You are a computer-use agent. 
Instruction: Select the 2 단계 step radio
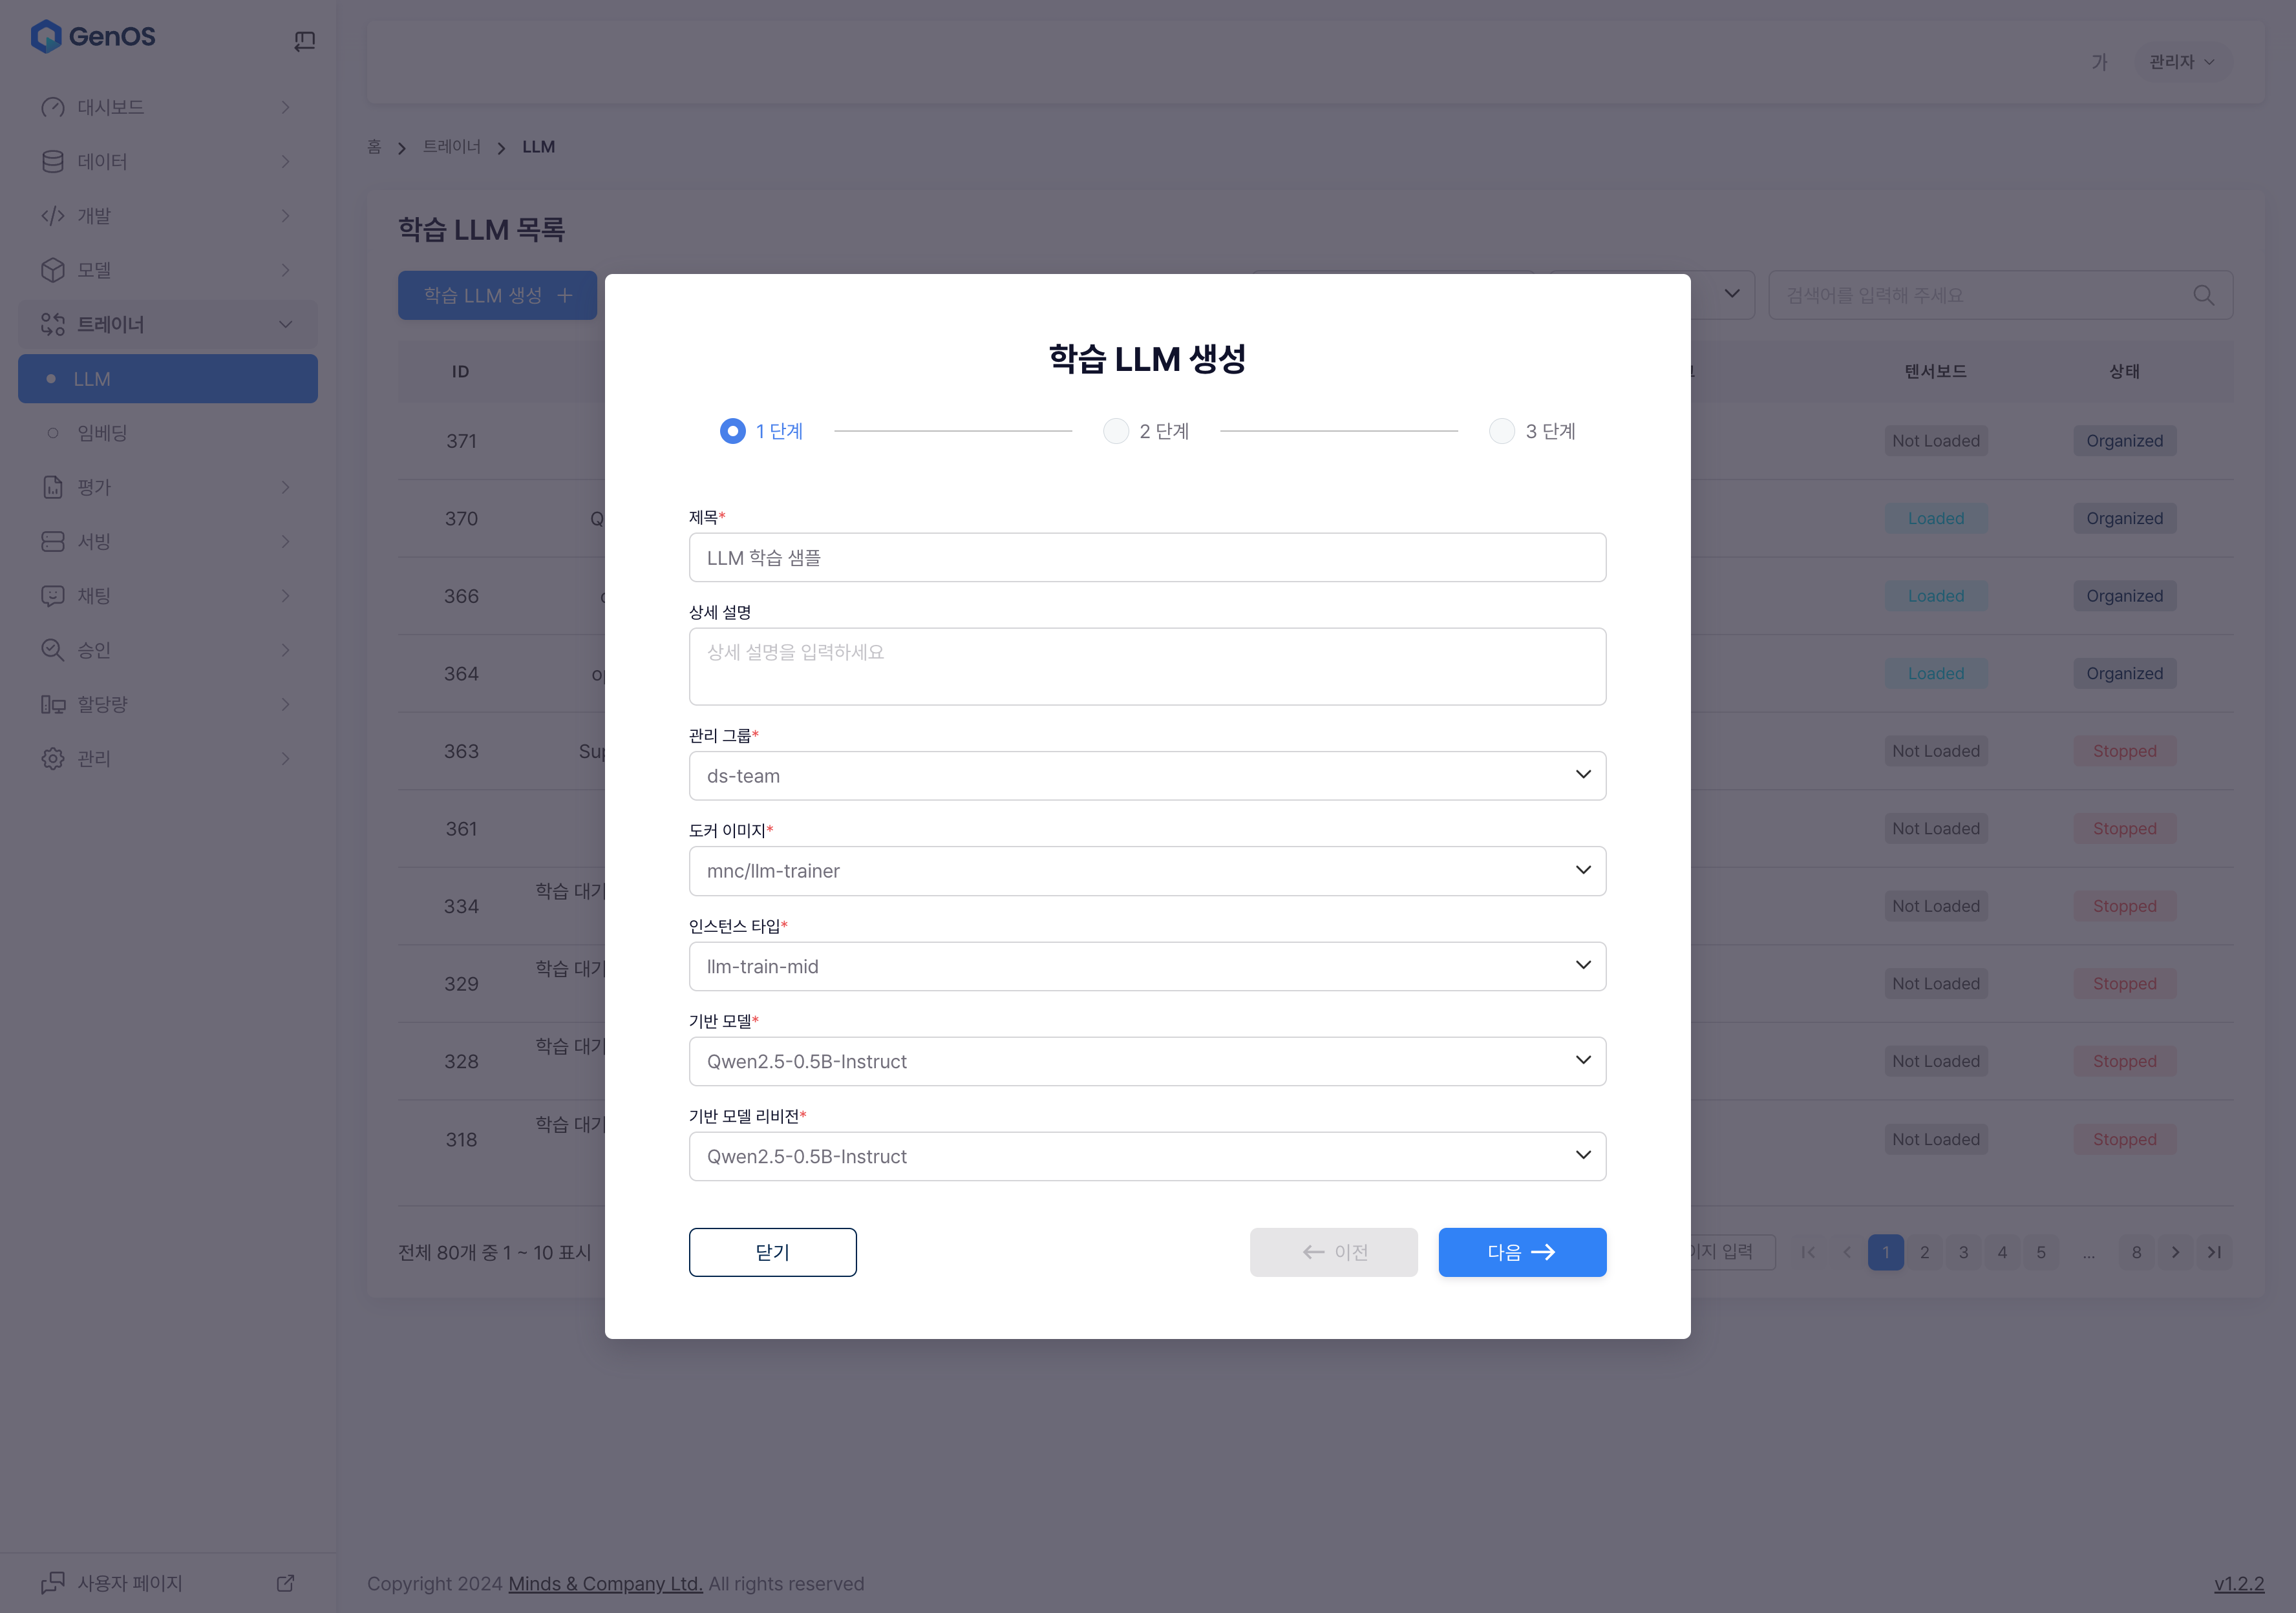[1115, 431]
